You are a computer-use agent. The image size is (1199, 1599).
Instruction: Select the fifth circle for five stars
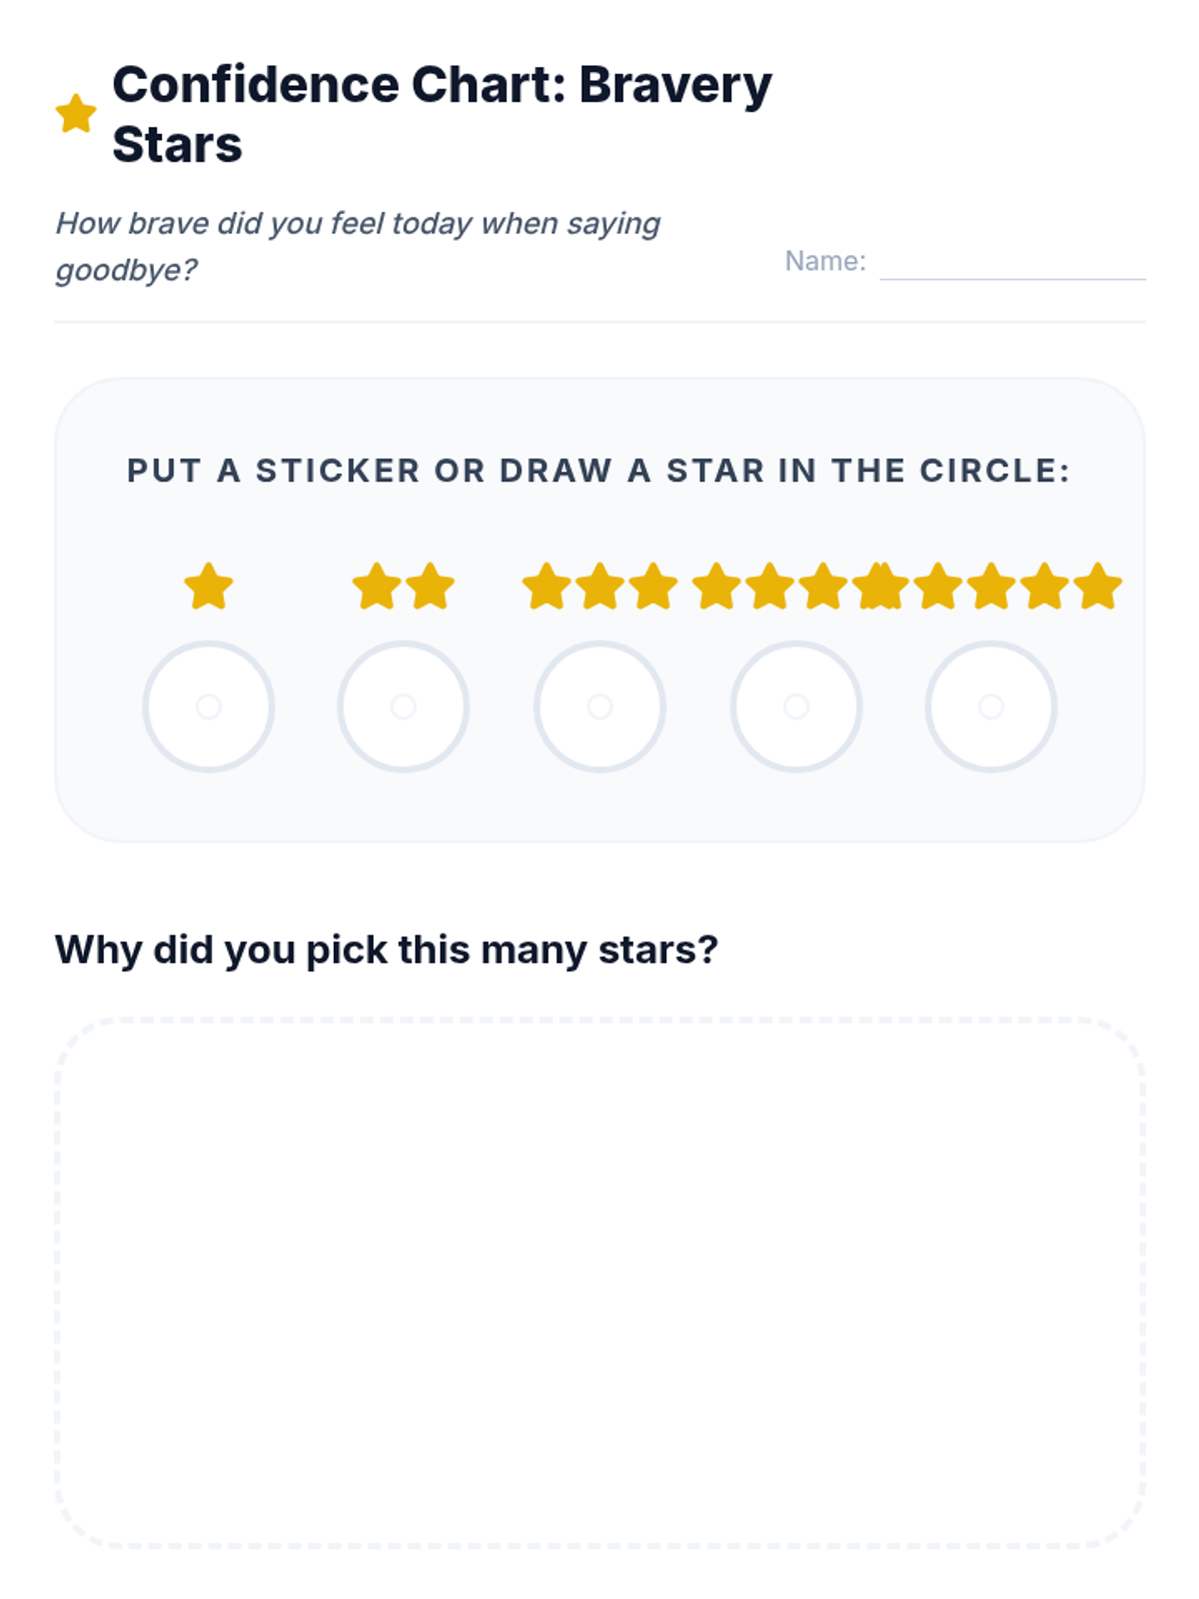pyautogui.click(x=991, y=707)
